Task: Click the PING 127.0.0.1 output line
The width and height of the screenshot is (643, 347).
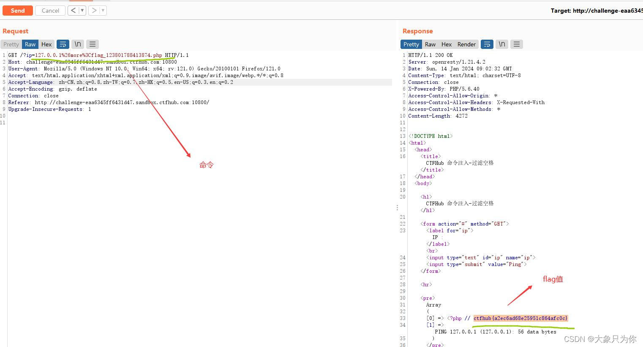Action: click(x=496, y=332)
